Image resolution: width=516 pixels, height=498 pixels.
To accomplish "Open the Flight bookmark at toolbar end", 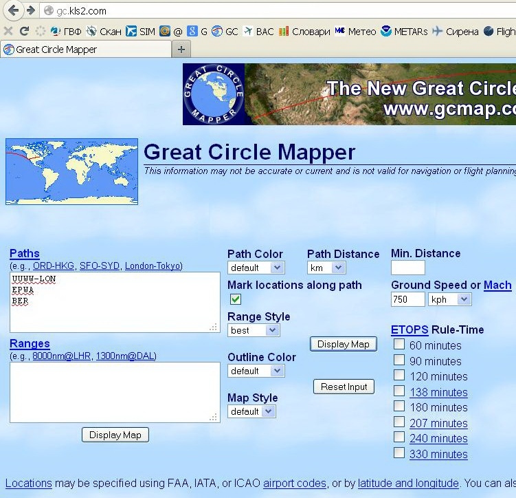I will coord(500,31).
